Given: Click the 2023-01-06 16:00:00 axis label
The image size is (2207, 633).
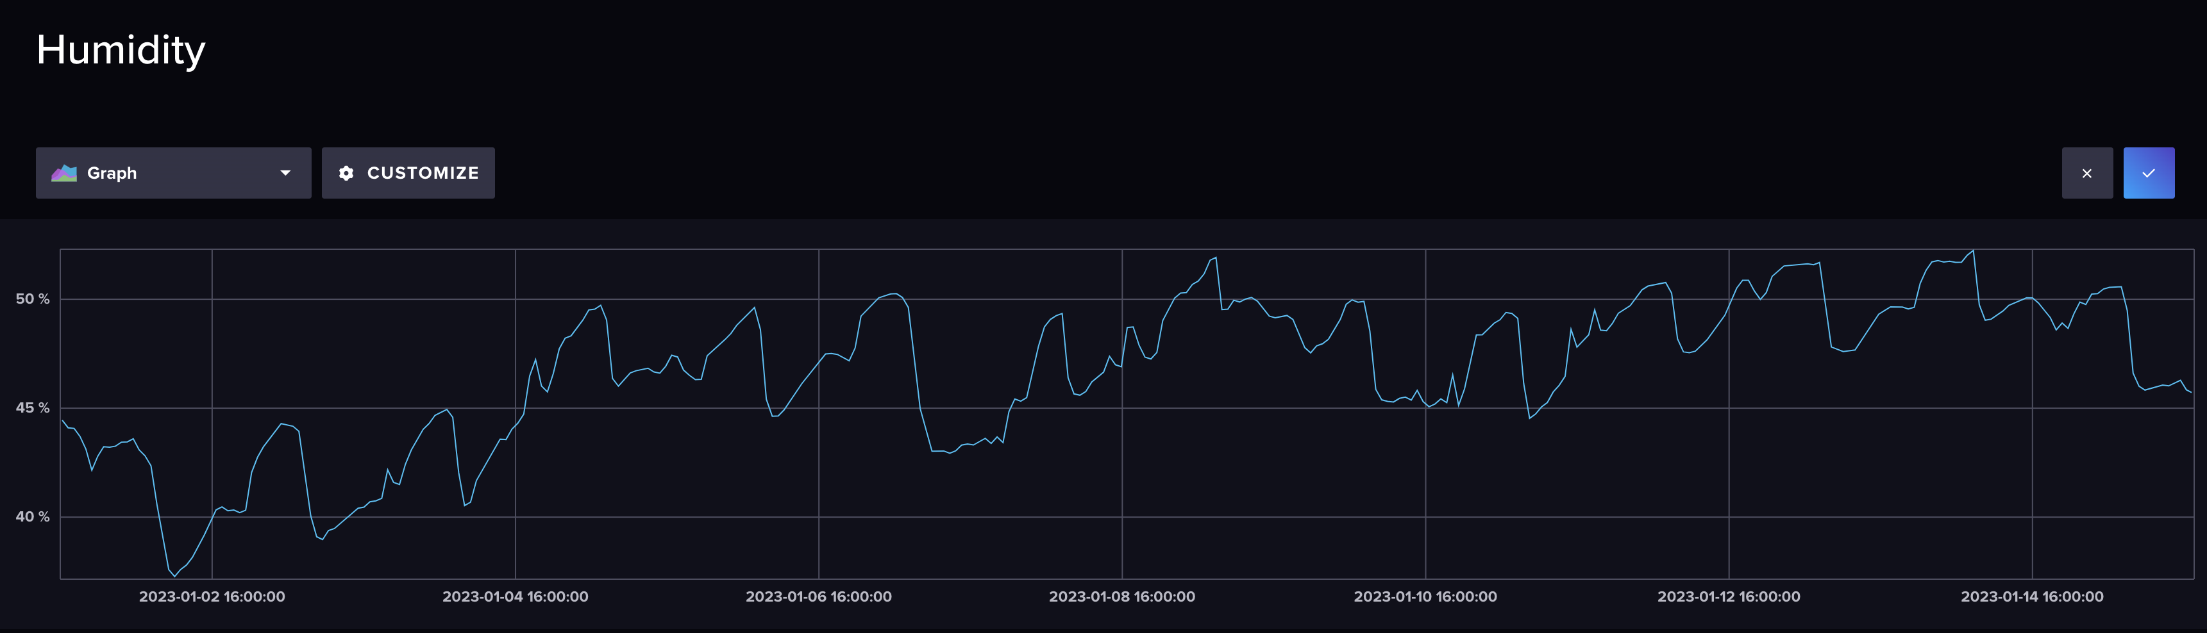Looking at the screenshot, I should pyautogui.click(x=818, y=596).
